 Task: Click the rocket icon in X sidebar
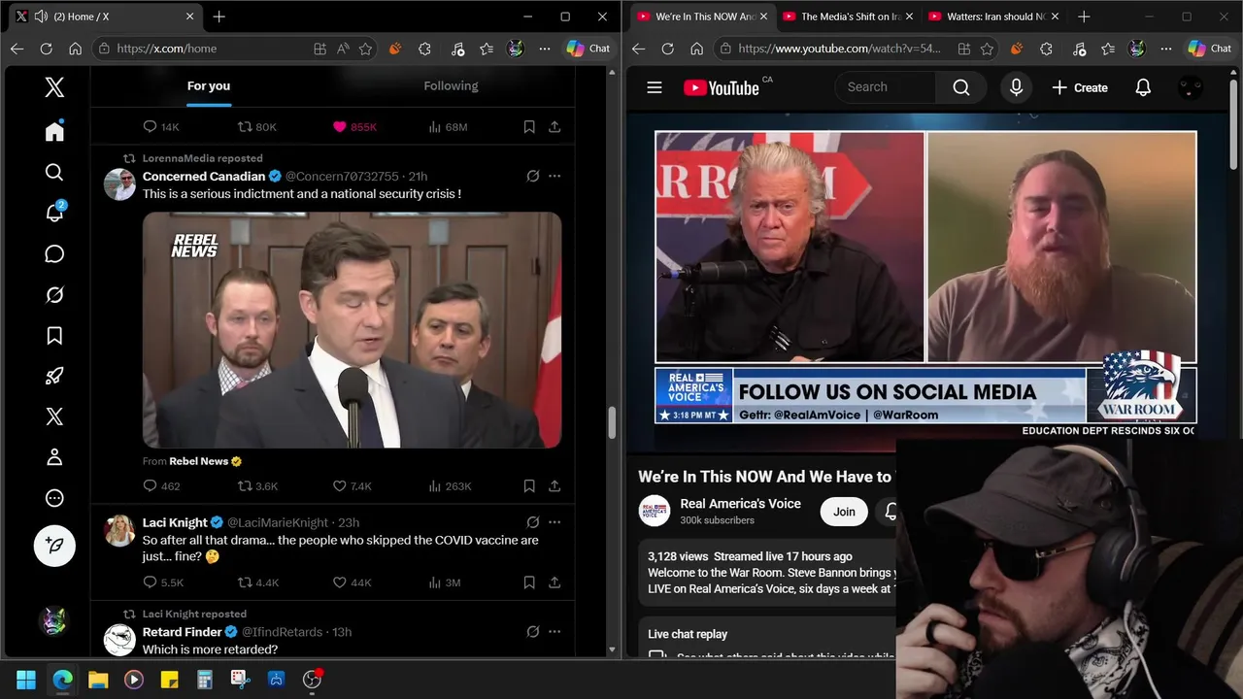pos(54,377)
